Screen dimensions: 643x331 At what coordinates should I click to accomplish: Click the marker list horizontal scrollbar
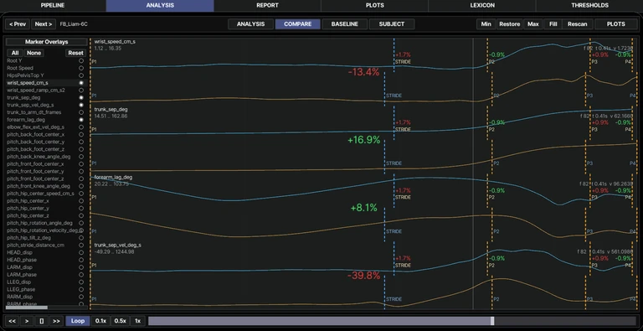tap(27, 308)
